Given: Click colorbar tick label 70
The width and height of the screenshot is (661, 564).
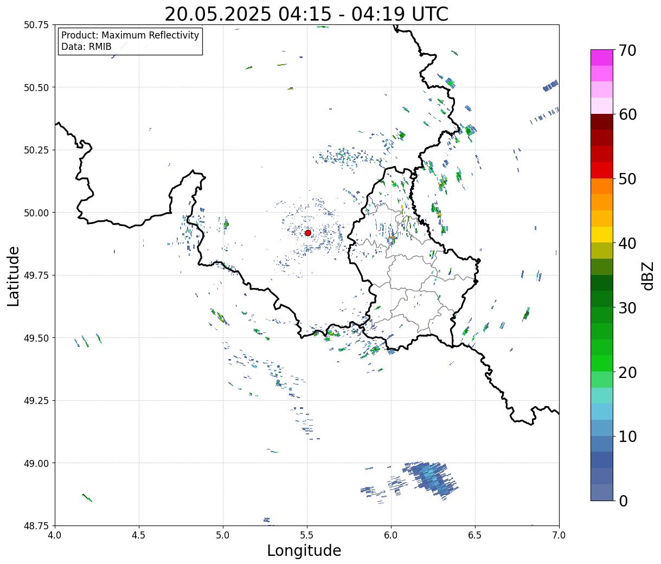Looking at the screenshot, I should [627, 50].
